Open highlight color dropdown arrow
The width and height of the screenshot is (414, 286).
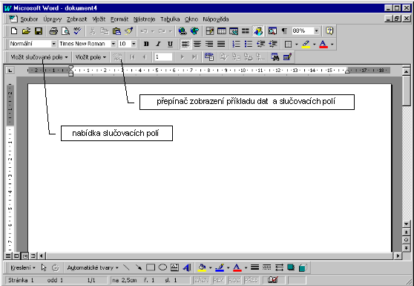[314, 44]
